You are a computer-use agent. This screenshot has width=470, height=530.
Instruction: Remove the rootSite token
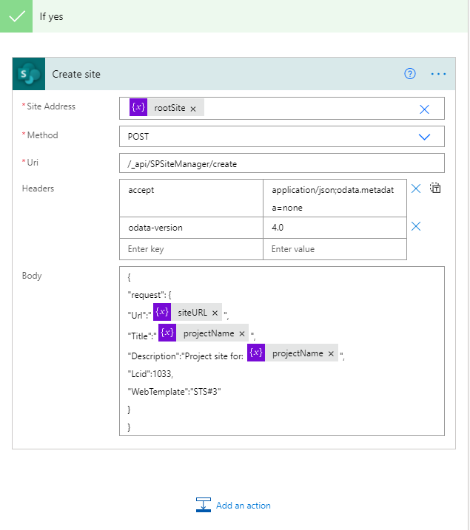[x=193, y=109]
